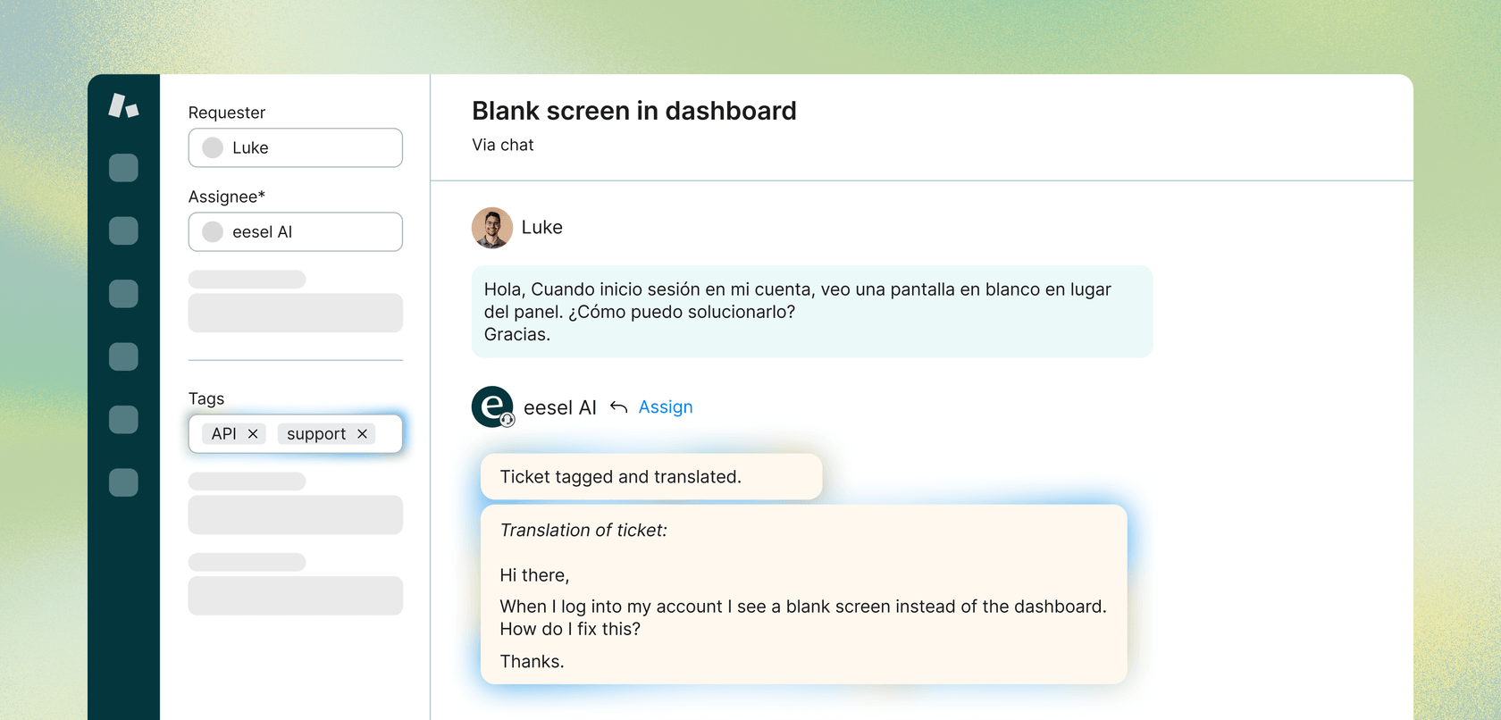The height and width of the screenshot is (720, 1501).
Task: Click the Ticket tagged and translated note
Action: tap(650, 477)
